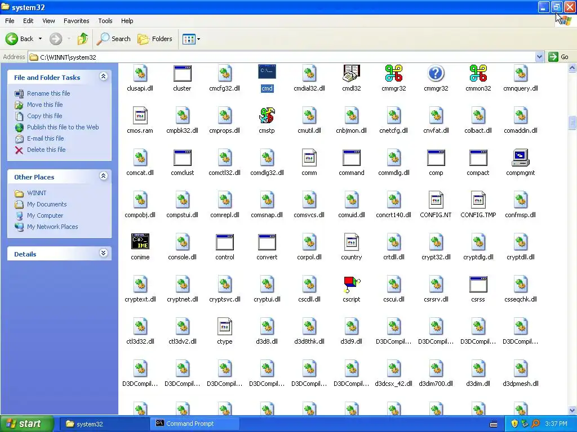Select the command application icon
577x432 pixels.
coord(352,157)
